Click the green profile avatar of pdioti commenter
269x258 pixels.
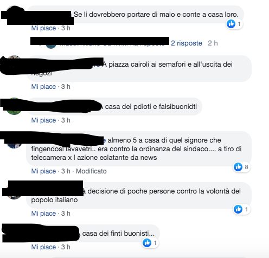pos(14,111)
